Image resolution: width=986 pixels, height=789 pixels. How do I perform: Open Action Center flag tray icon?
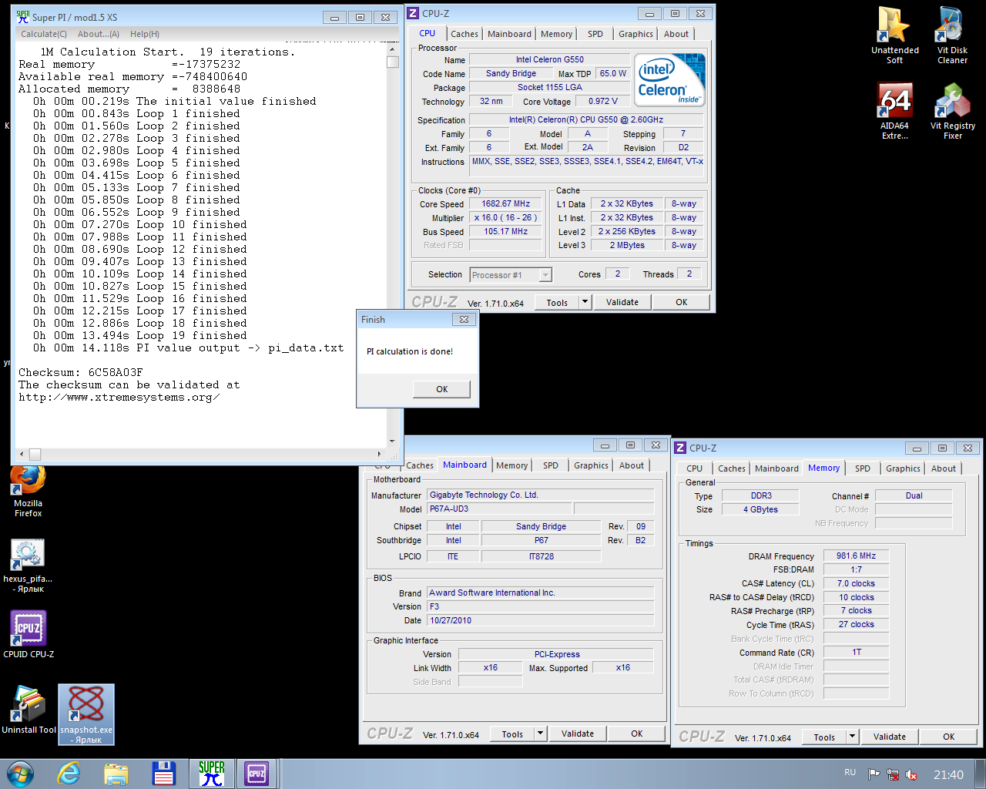pyautogui.click(x=874, y=774)
